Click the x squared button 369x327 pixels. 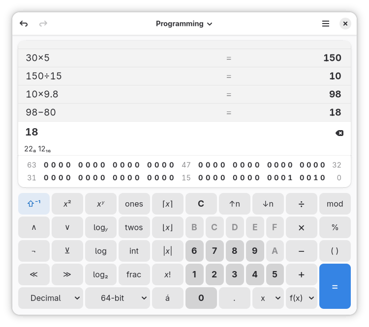67,204
